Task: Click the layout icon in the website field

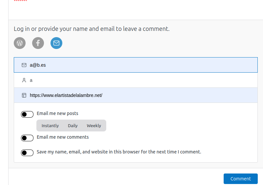Action: tap(24, 95)
